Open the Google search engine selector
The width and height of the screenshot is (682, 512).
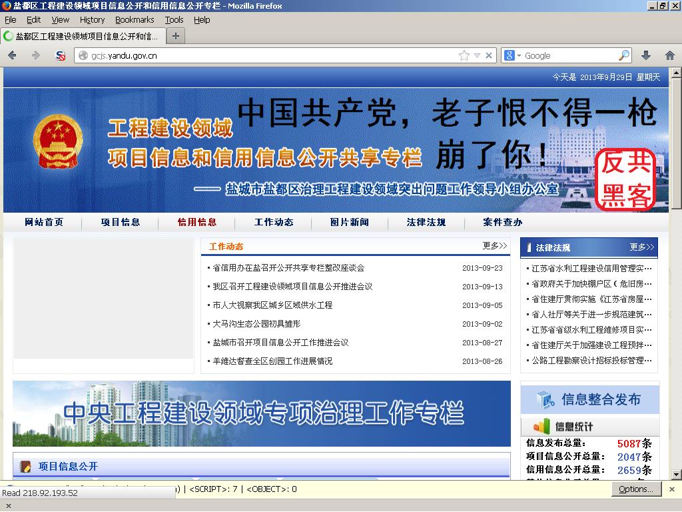pos(512,55)
